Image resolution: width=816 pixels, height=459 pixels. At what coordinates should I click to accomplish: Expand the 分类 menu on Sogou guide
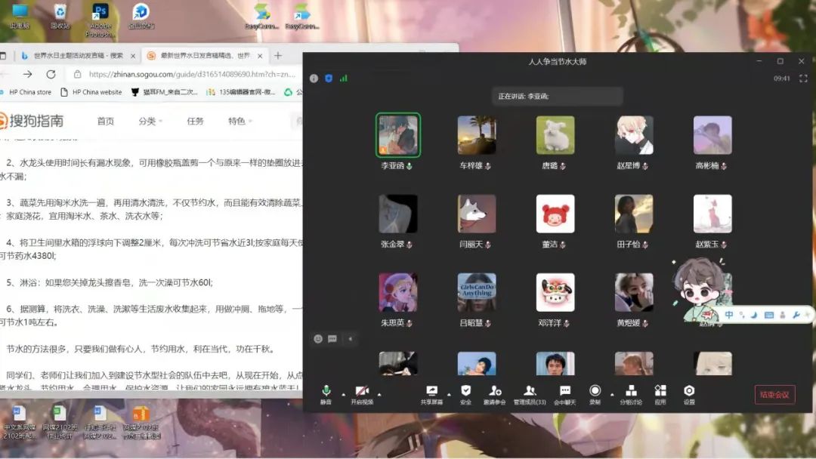tap(150, 121)
